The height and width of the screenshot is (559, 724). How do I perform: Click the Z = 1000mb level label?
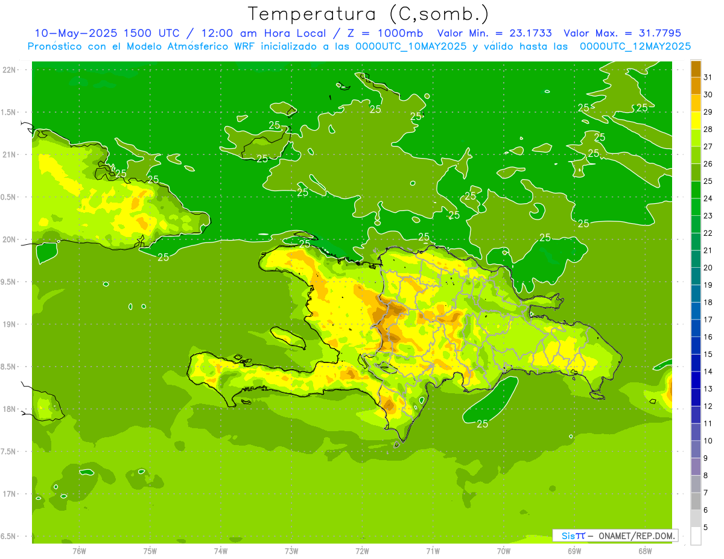click(x=383, y=33)
